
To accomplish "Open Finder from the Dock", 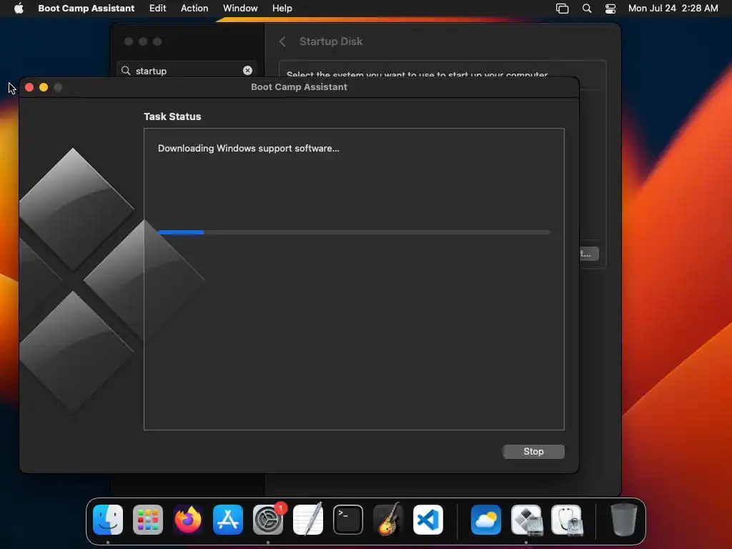I will pyautogui.click(x=108, y=520).
